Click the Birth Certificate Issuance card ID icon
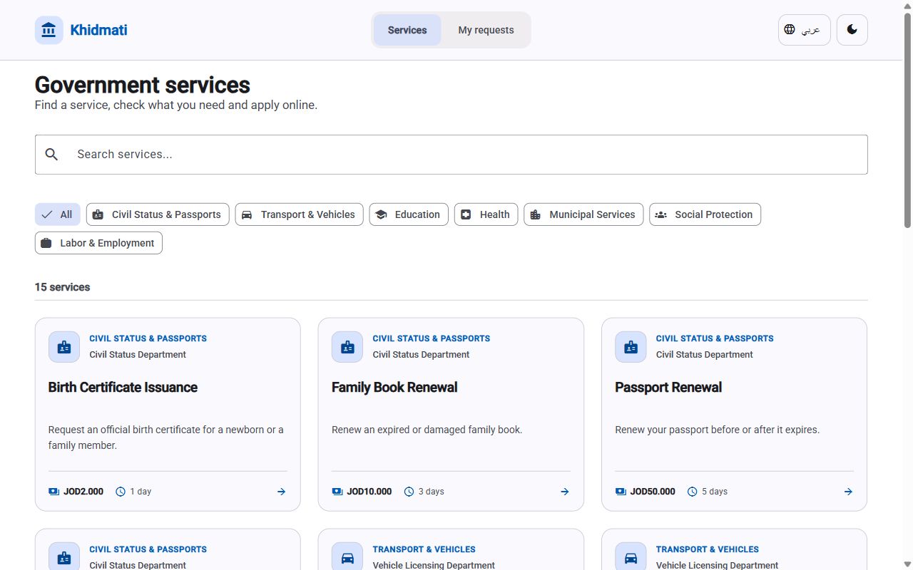 [64, 347]
